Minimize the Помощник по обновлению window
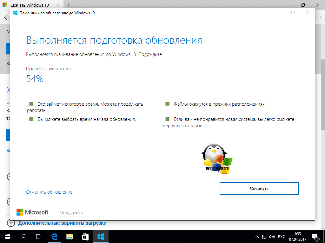The image size is (325, 243). (x=279, y=13)
